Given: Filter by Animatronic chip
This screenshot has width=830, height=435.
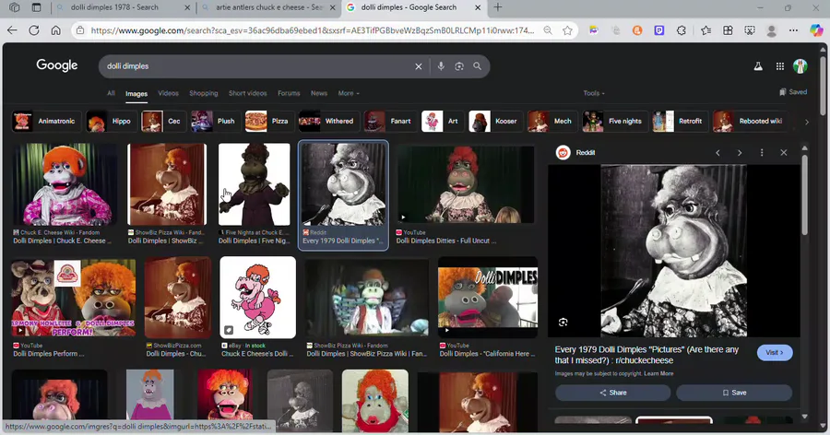Looking at the screenshot, I should 47,121.
